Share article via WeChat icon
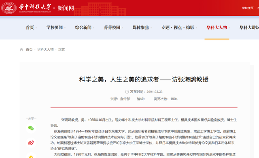The height and width of the screenshot is (158, 259). (x=31, y=128)
